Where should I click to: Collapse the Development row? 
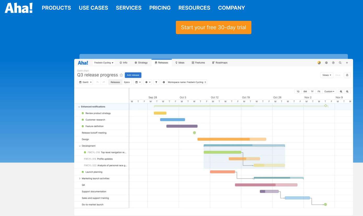[x=80, y=146]
